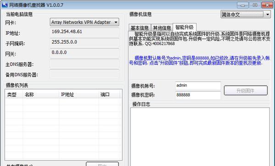This screenshot has width=275, height=166.
Task: Click the 升级固件 button
Action: 246,90
